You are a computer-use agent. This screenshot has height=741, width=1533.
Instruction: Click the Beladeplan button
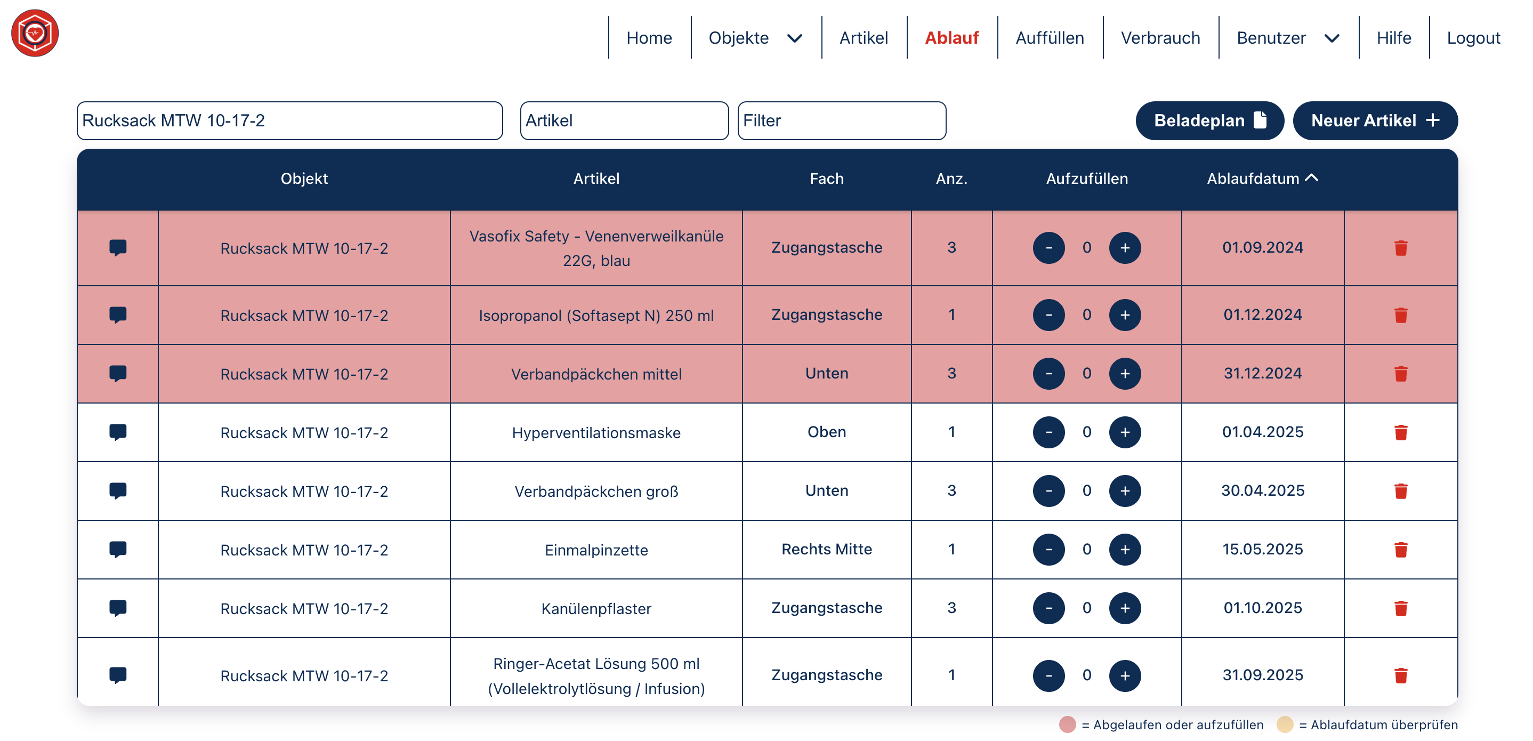1209,121
